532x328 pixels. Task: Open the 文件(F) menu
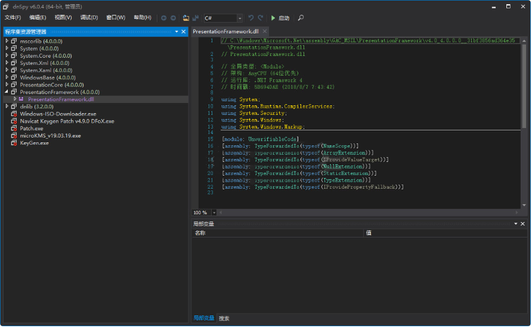13,18
